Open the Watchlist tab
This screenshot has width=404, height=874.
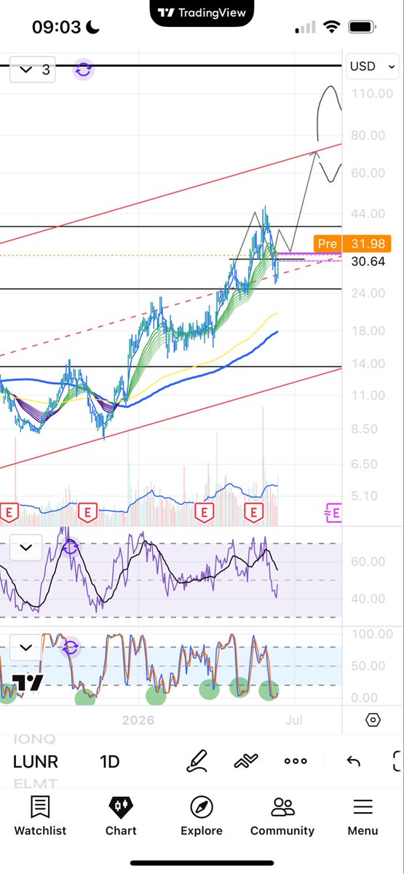(x=40, y=816)
